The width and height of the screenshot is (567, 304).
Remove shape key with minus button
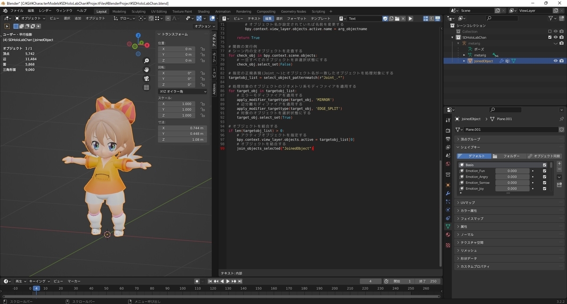[x=559, y=169]
